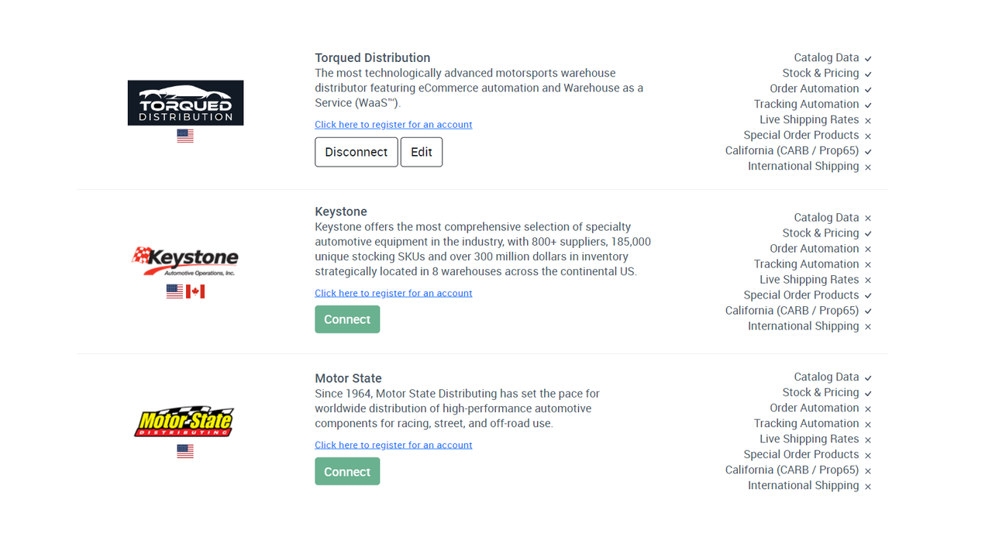Open the Edit dialog for Torqued Distribution
The height and width of the screenshot is (558, 992).
coord(421,152)
